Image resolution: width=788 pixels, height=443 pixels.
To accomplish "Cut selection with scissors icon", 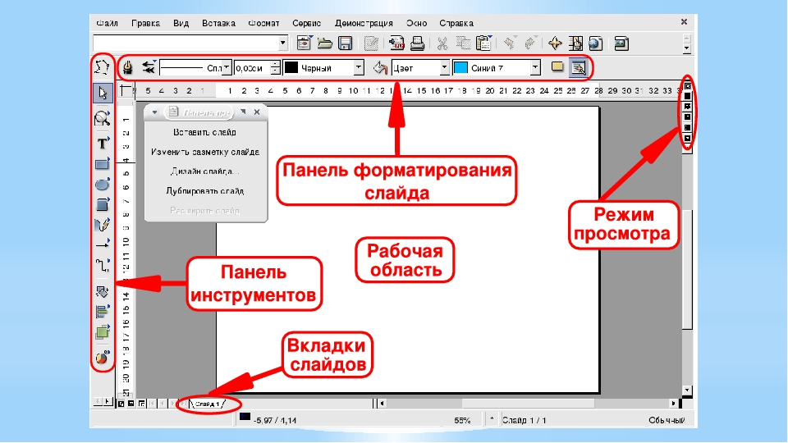I will coord(442,43).
